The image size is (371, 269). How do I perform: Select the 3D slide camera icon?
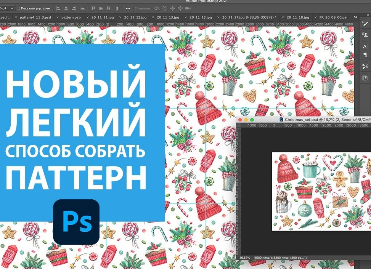180,8
